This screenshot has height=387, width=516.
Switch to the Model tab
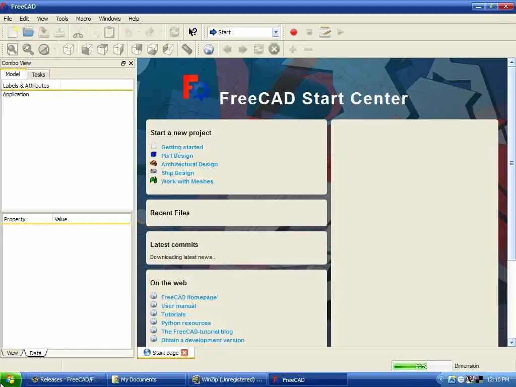[13, 75]
